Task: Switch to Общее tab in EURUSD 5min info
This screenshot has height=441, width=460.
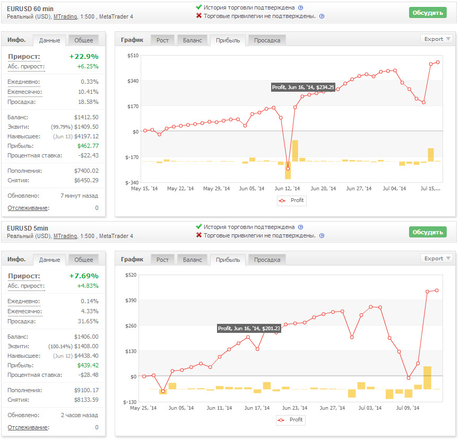Action: [84, 260]
